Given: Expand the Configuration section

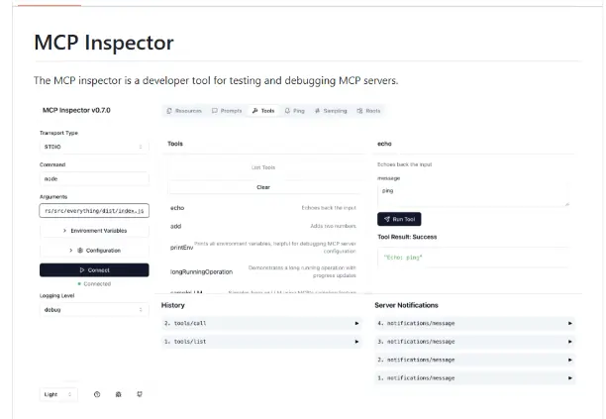Looking at the screenshot, I should pos(94,250).
